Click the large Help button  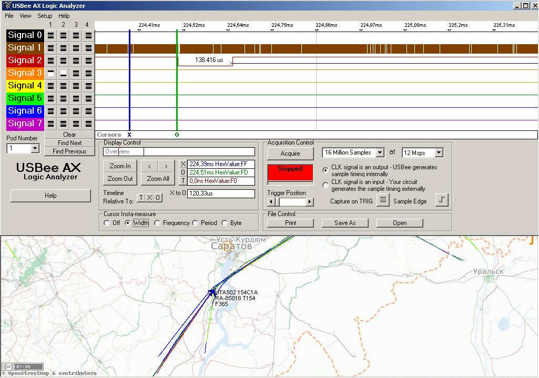[x=50, y=196]
